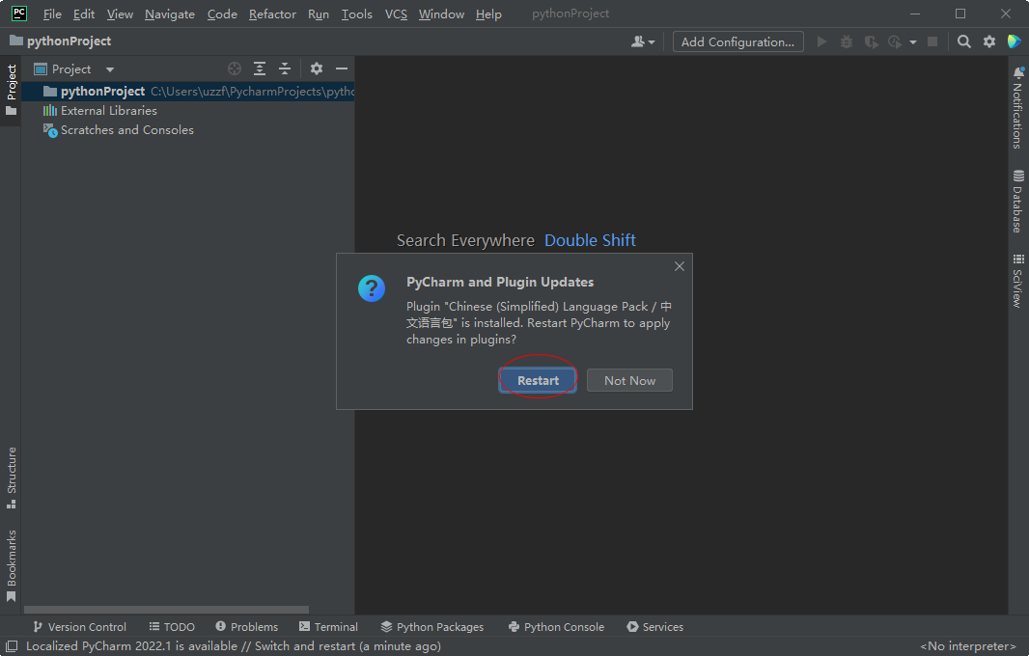Open the Refactor menu

pos(272,14)
